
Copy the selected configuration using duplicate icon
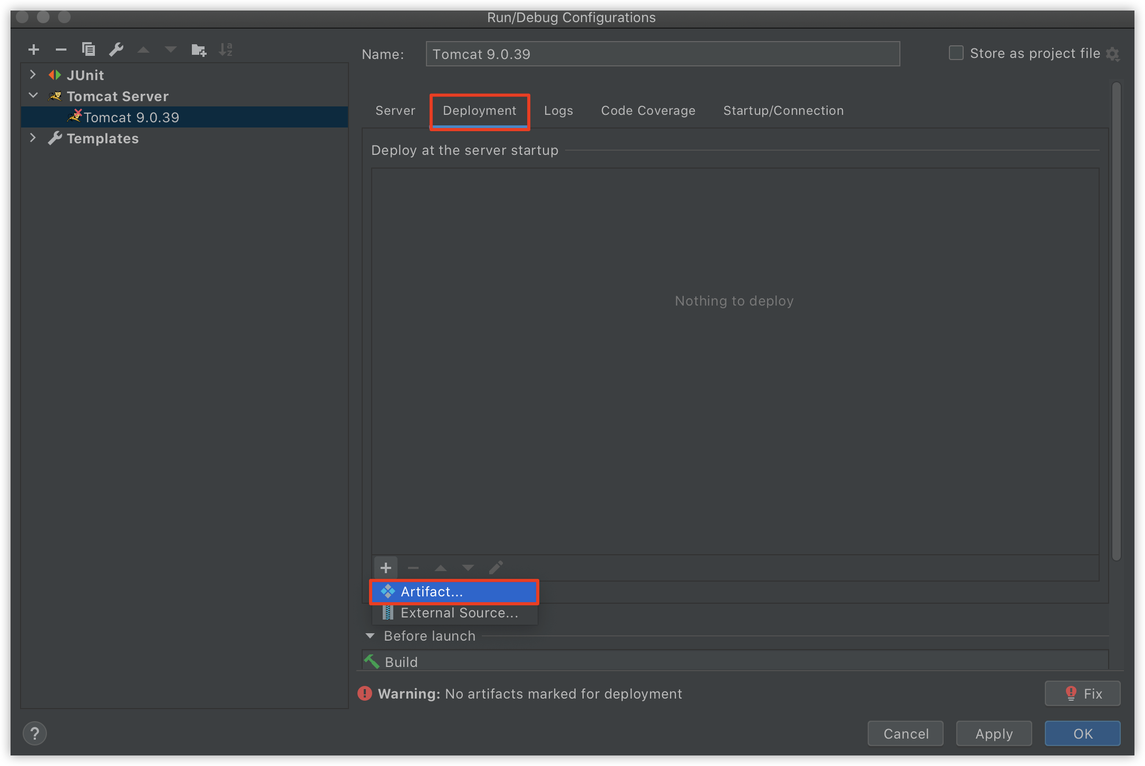click(89, 49)
